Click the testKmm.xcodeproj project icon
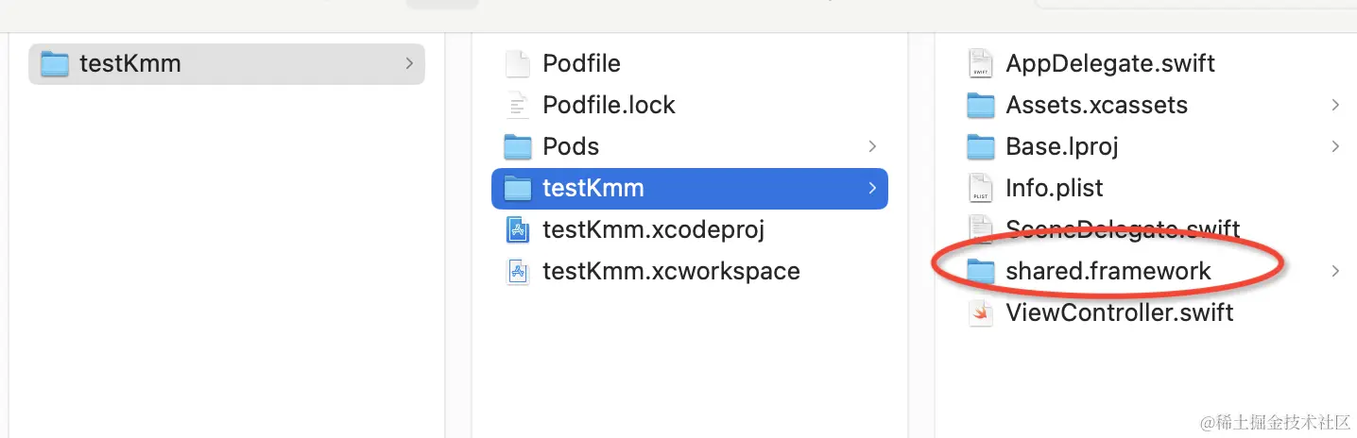 point(517,229)
